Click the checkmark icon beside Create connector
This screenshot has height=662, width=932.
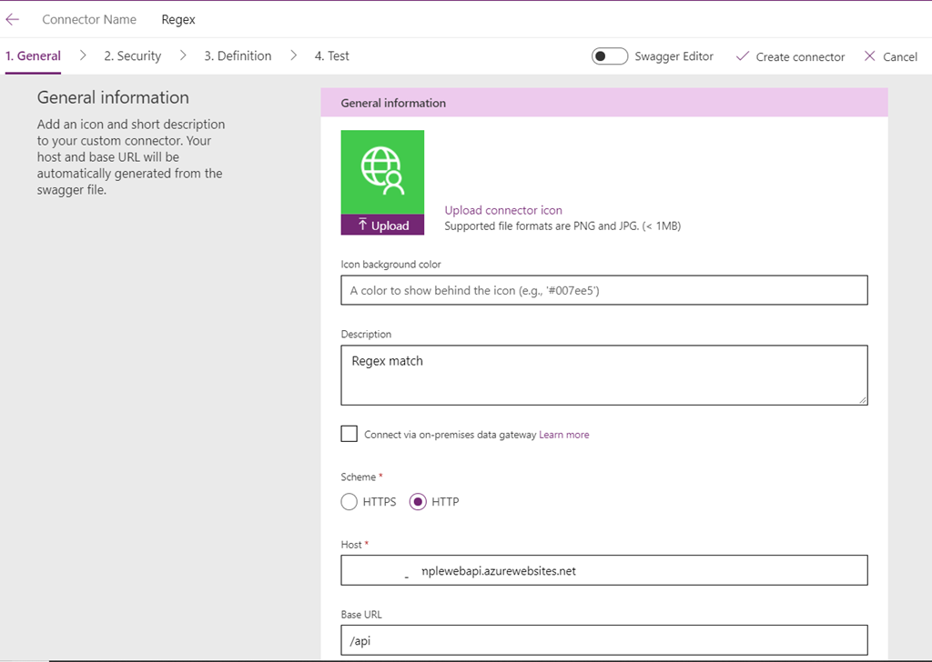(x=743, y=56)
